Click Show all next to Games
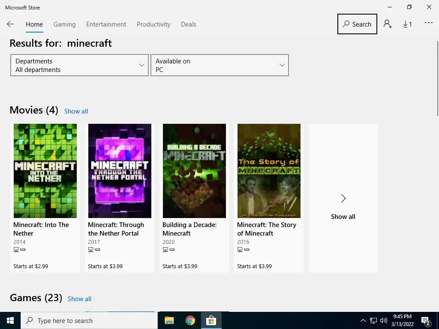Screen dimensions: 439x329 [x=79, y=299]
